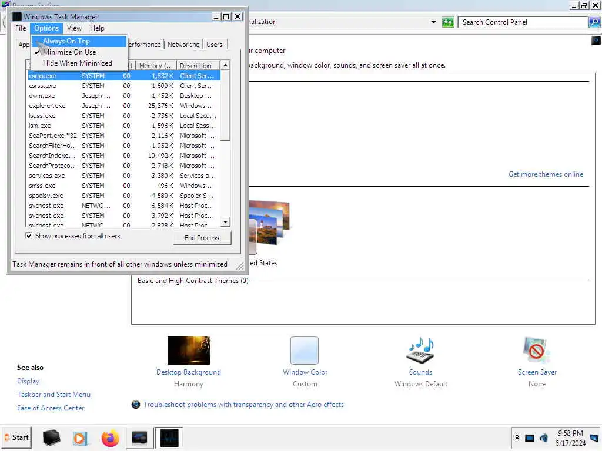Open Sounds Windows Default icon
This screenshot has height=451, width=602.
pyautogui.click(x=420, y=351)
